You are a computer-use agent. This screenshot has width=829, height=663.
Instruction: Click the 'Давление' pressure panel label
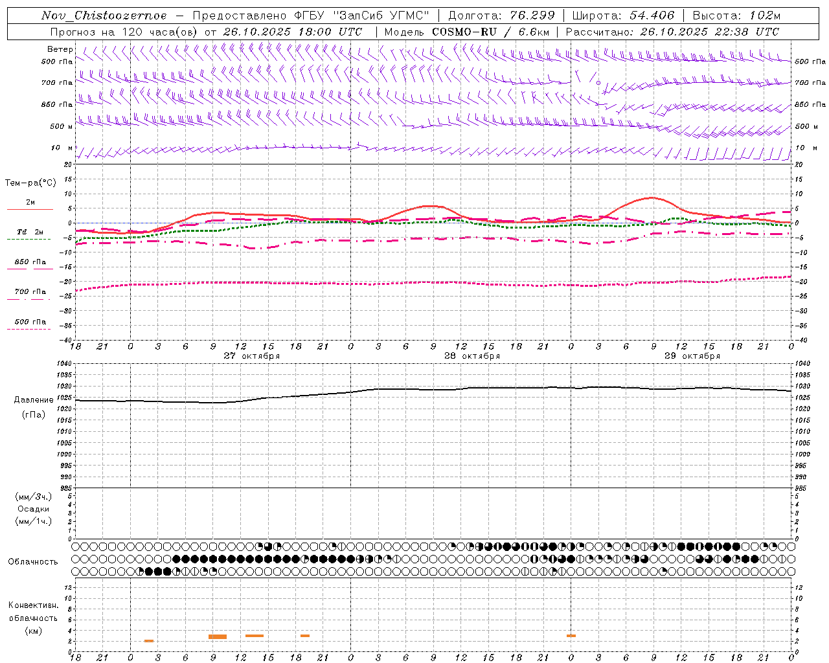34,400
